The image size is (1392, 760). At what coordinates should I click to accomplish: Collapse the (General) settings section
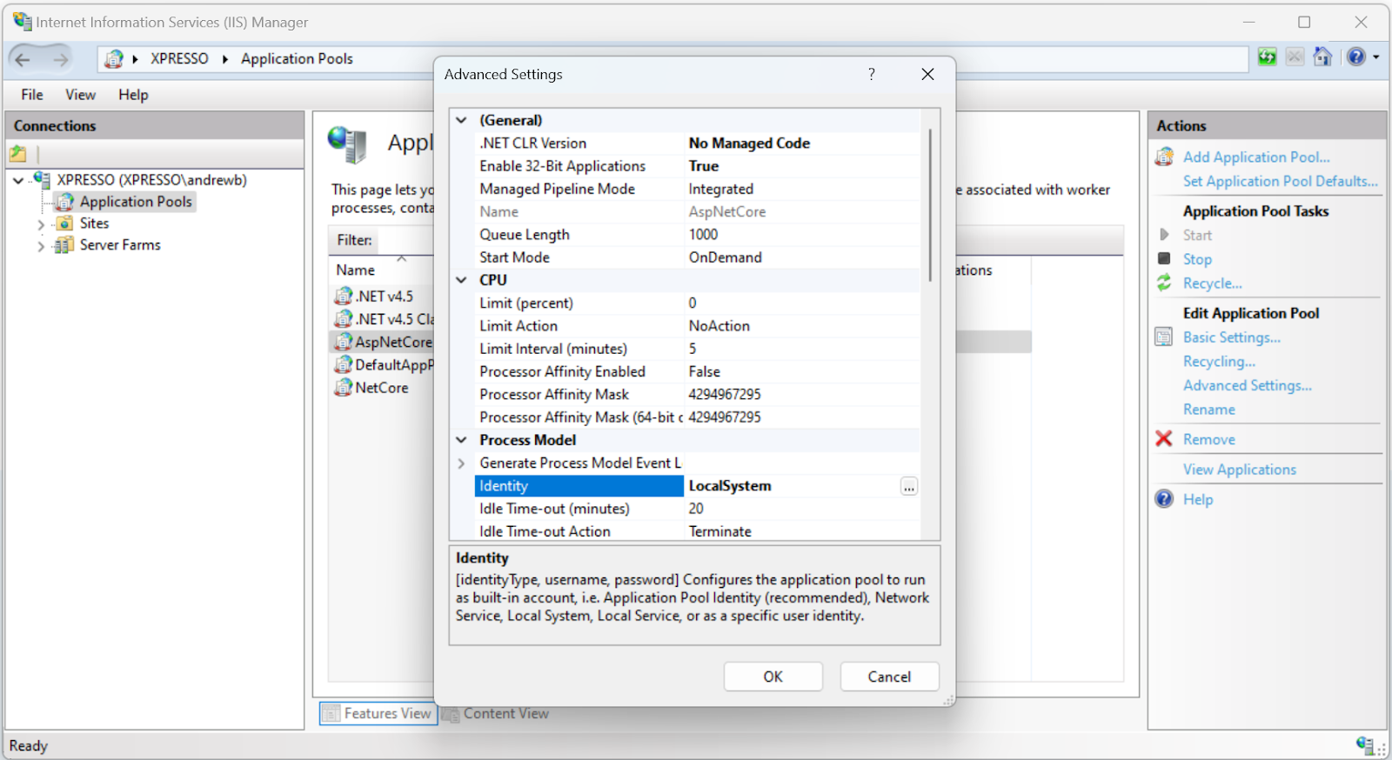(462, 121)
